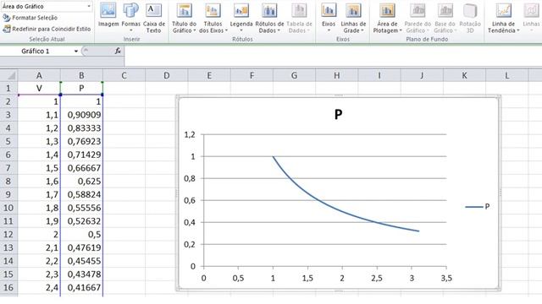Click the horizontal axis label 2,5

coord(377,278)
